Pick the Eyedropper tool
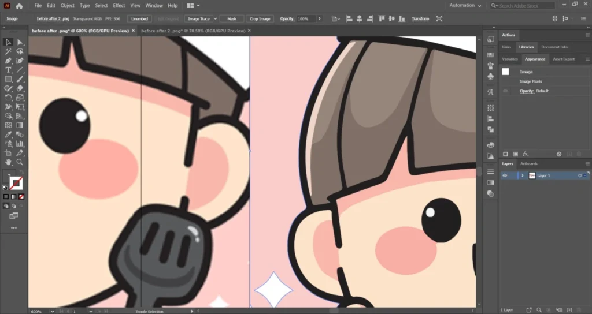592x314 pixels. (x=8, y=134)
